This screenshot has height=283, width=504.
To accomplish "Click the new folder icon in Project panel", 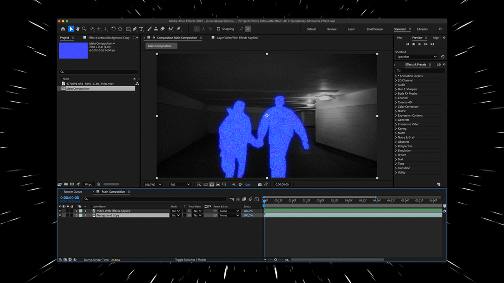I will click(x=66, y=184).
